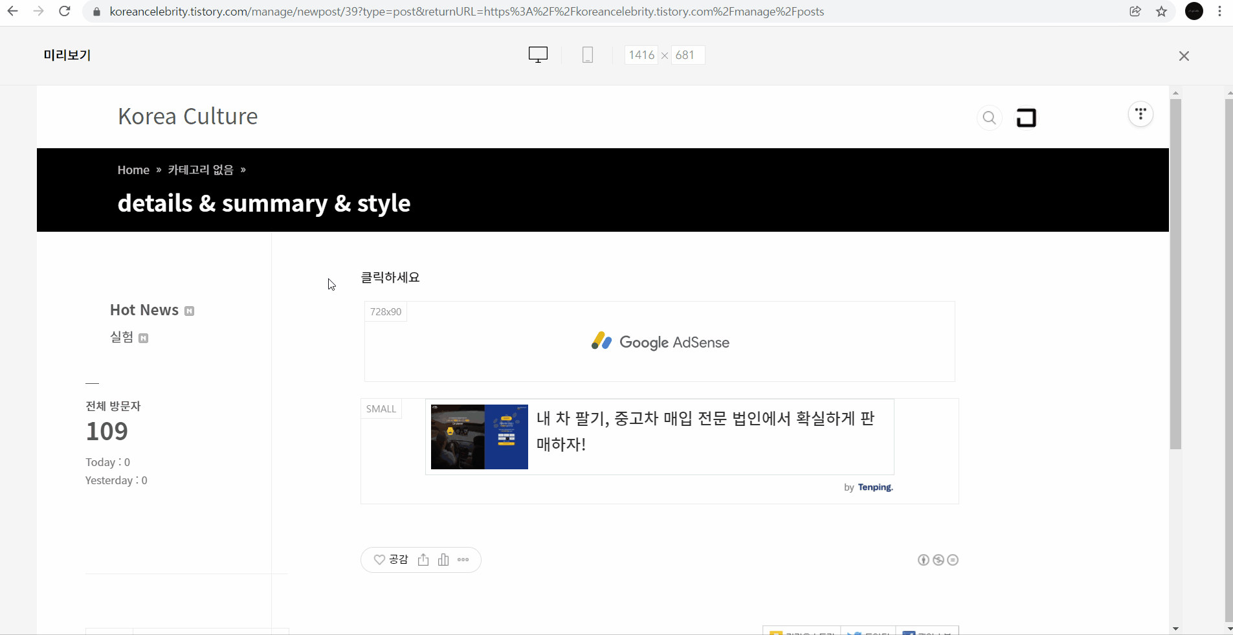The height and width of the screenshot is (635, 1233).
Task: Edit the preview height field 681
Action: click(687, 55)
